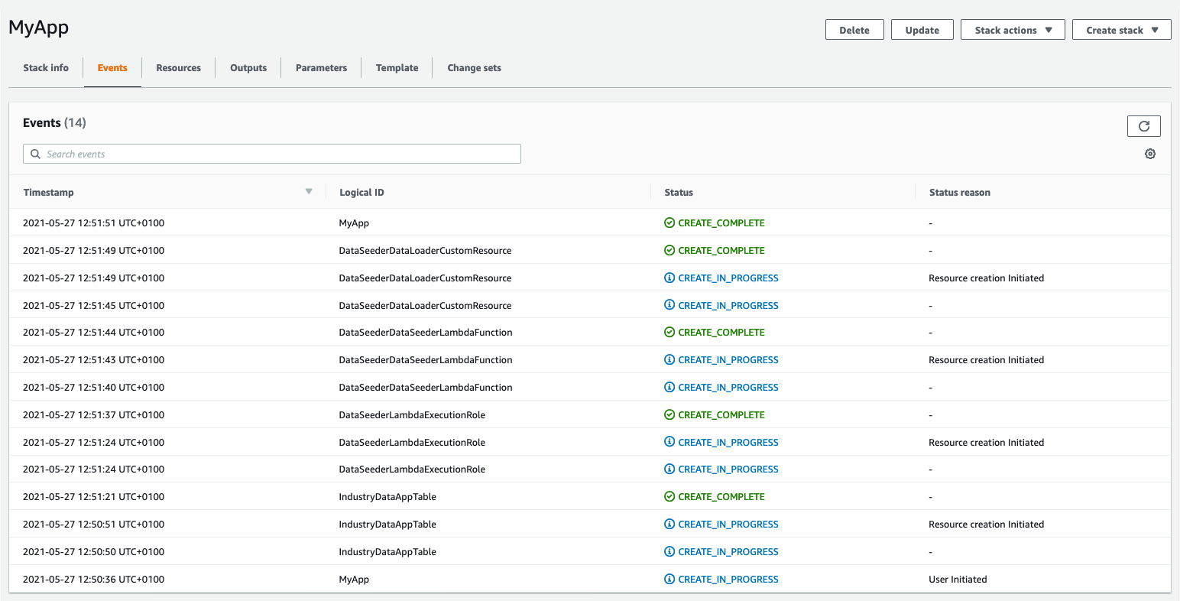Refresh the Events list
The image size is (1180, 601).
tap(1143, 125)
